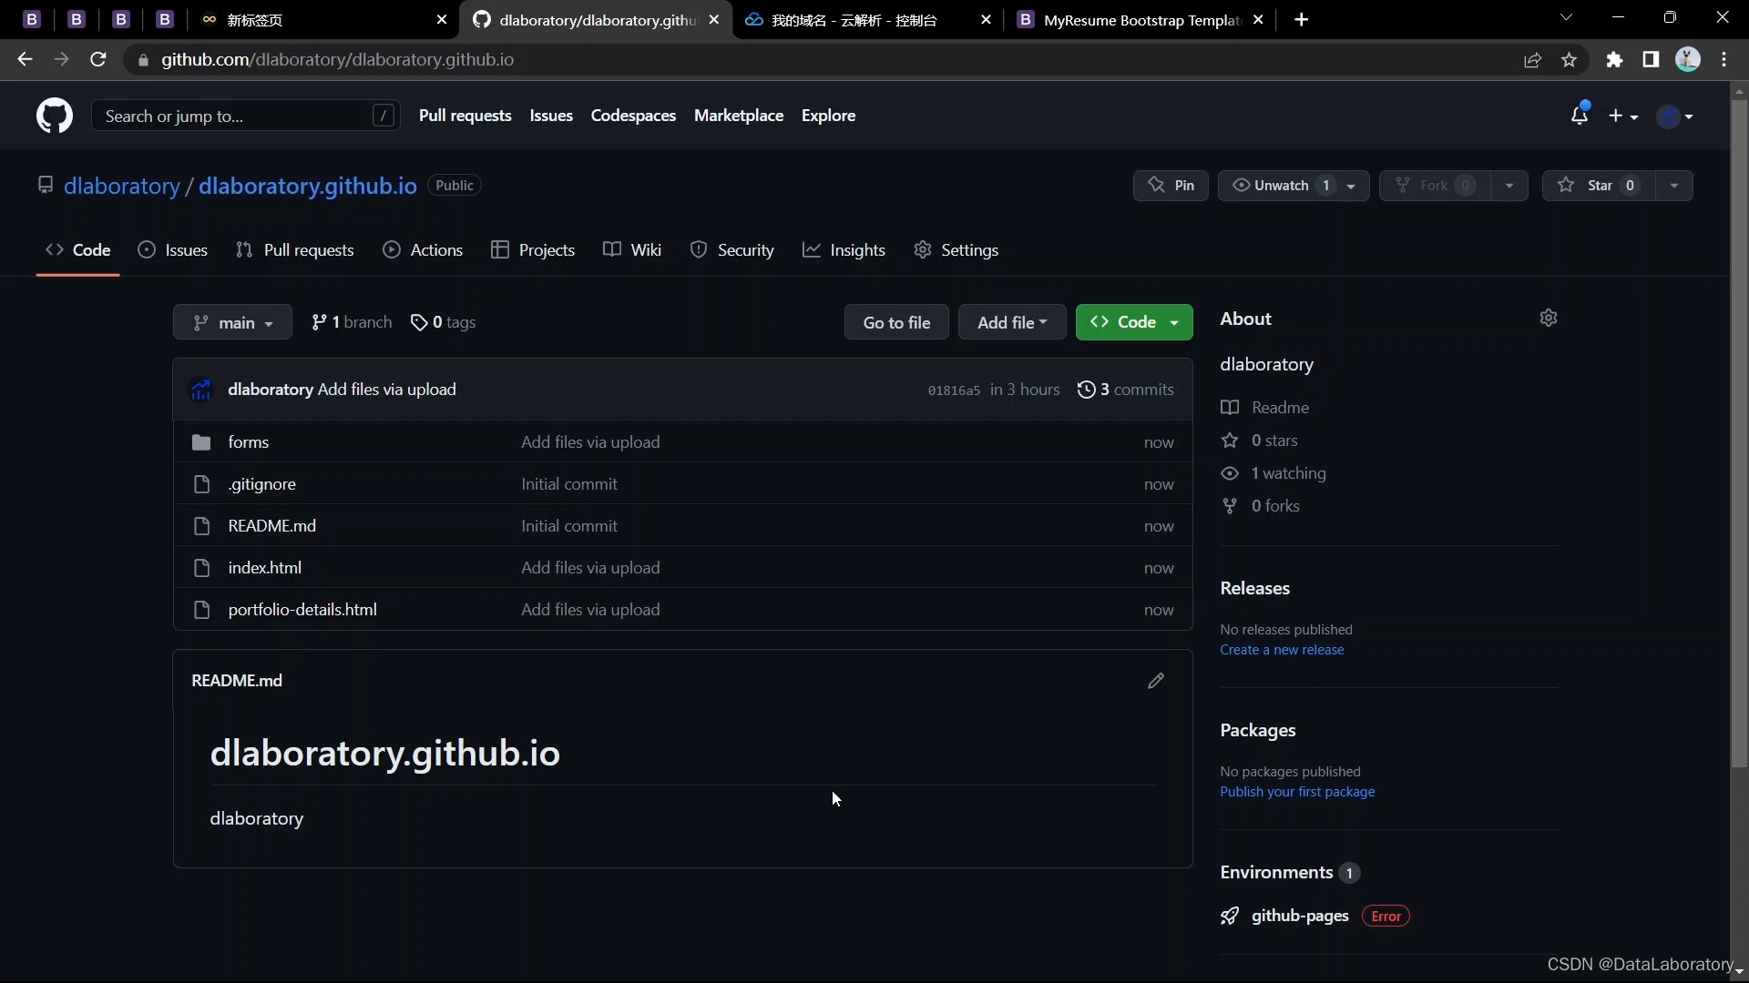Open the Add file dropdown

pyautogui.click(x=1011, y=322)
